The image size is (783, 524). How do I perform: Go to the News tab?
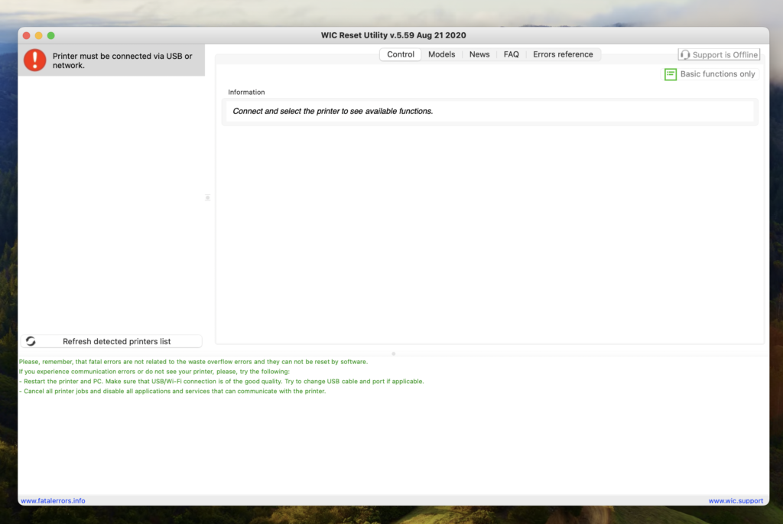479,54
